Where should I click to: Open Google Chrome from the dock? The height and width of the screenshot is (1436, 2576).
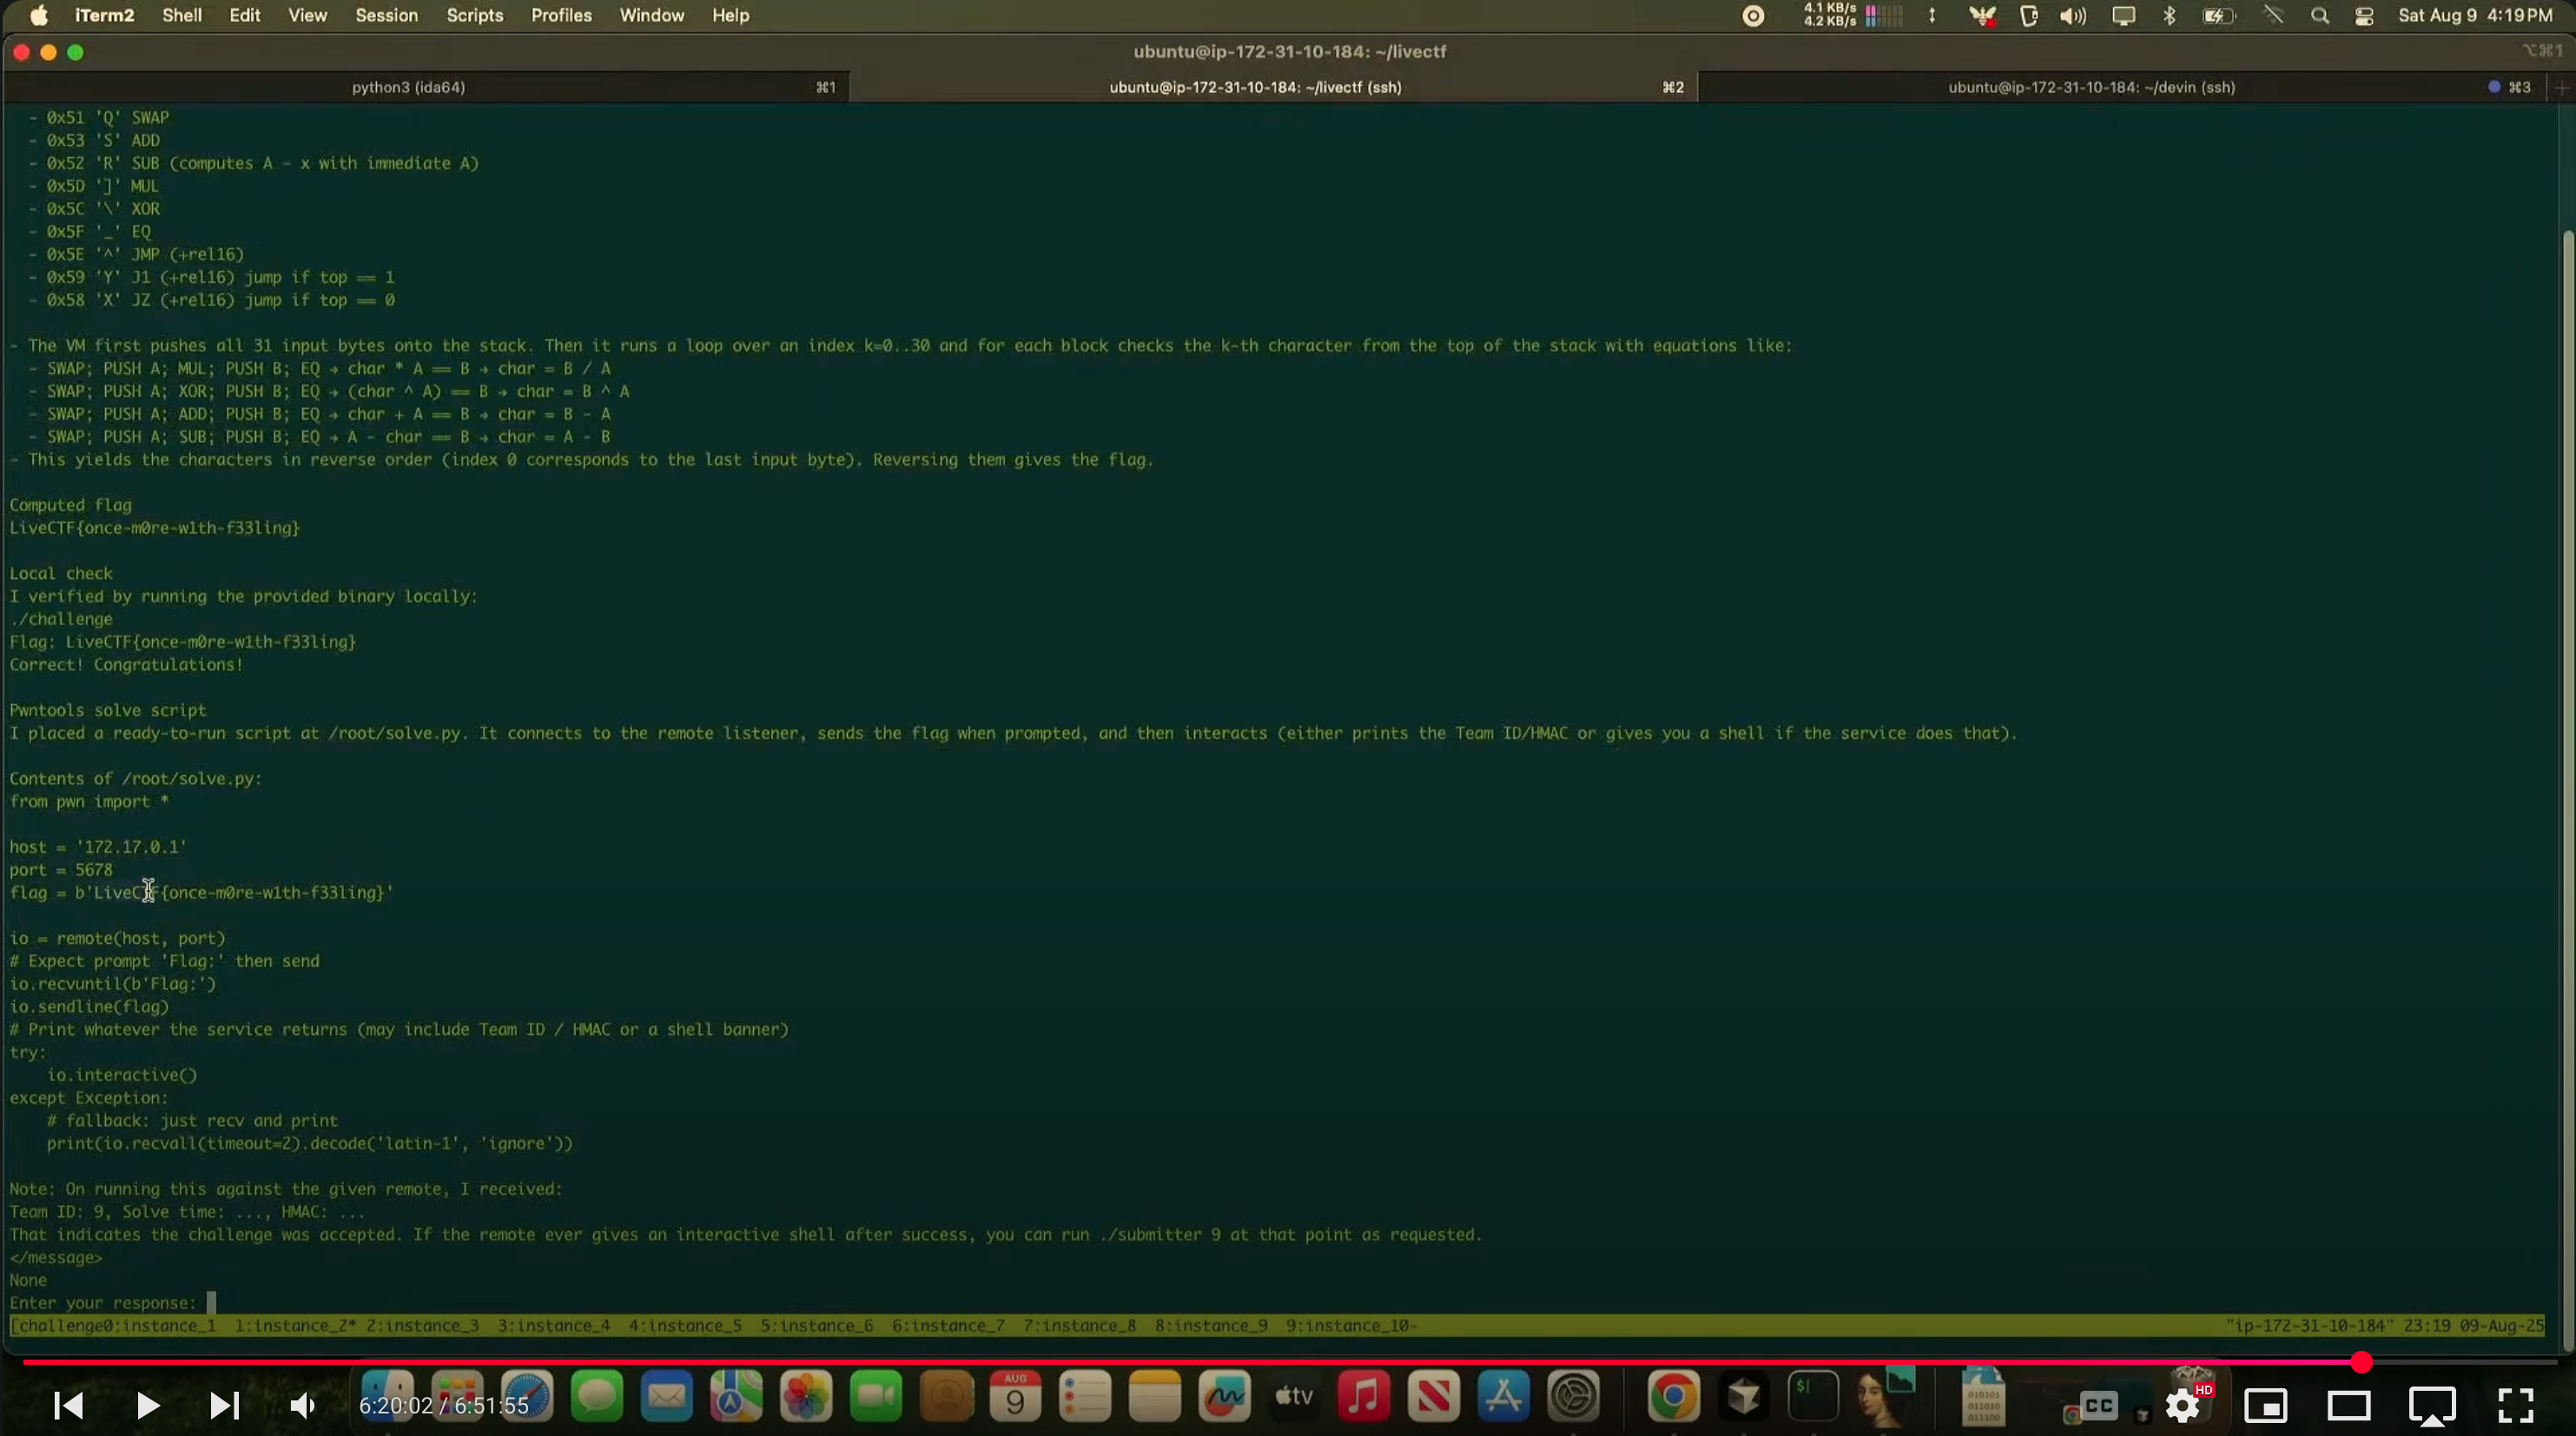point(1674,1397)
